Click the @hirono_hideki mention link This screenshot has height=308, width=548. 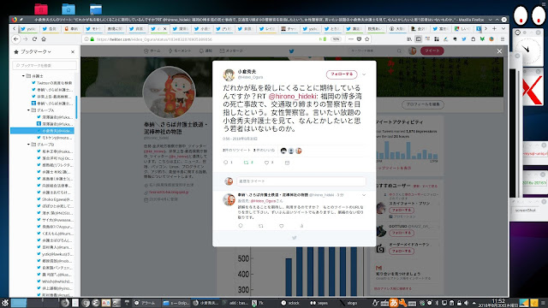pyautogui.click(x=293, y=96)
